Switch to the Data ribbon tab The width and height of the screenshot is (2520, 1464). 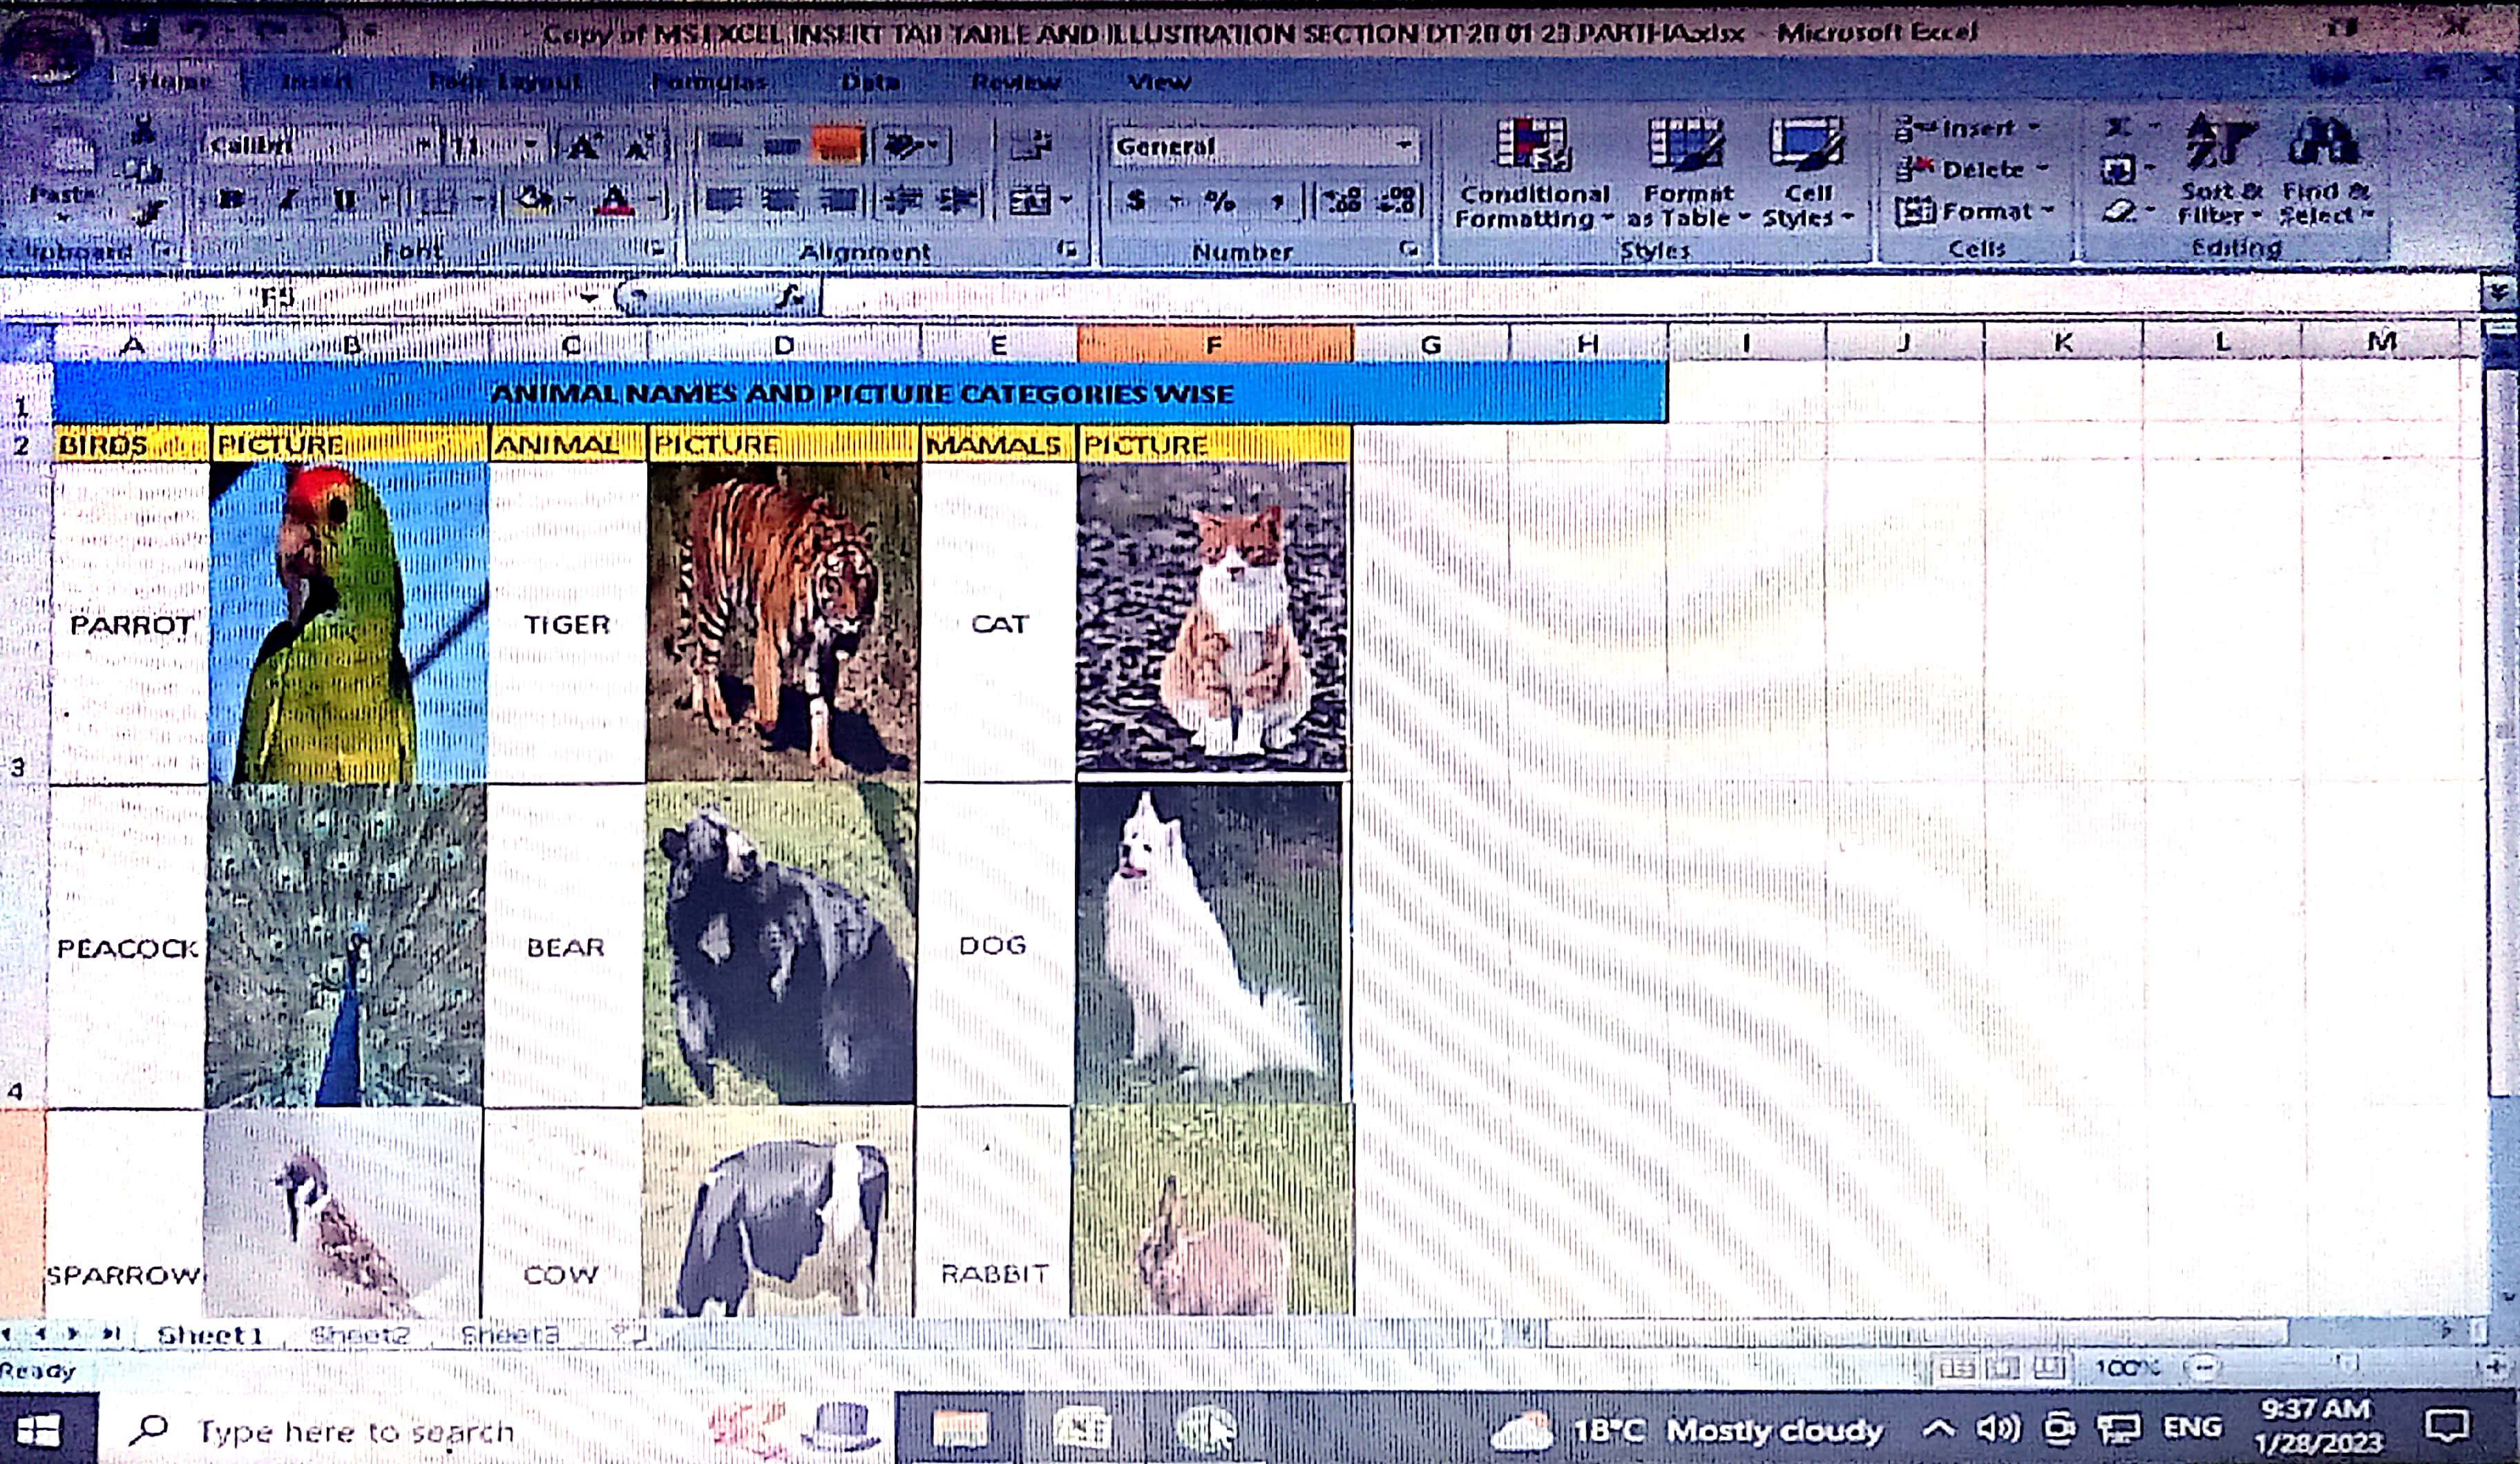click(869, 82)
